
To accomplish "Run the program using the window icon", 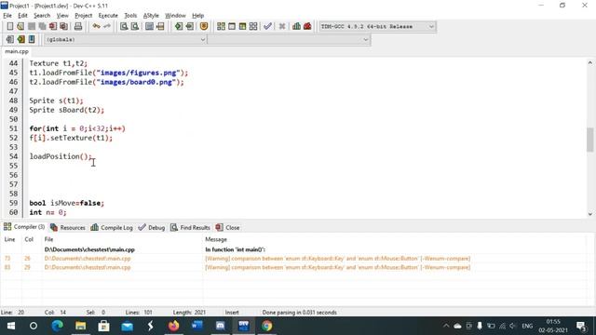I will click(232, 26).
